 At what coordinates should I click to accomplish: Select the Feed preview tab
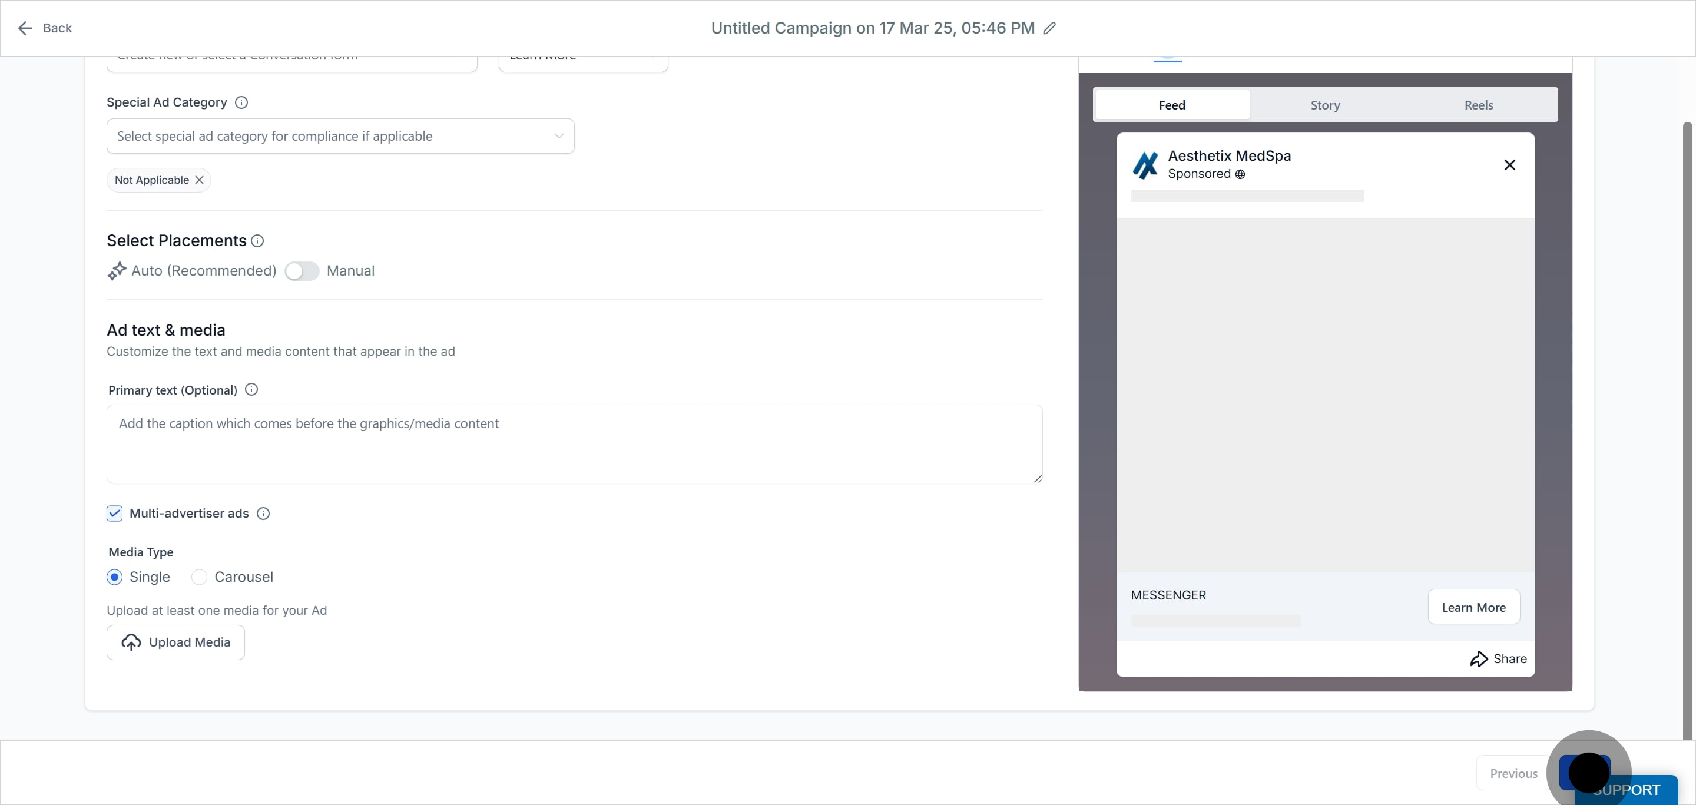(x=1172, y=105)
